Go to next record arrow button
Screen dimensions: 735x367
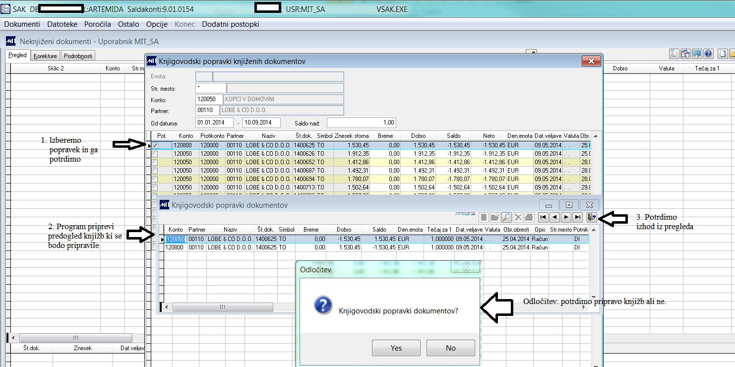pos(566,217)
